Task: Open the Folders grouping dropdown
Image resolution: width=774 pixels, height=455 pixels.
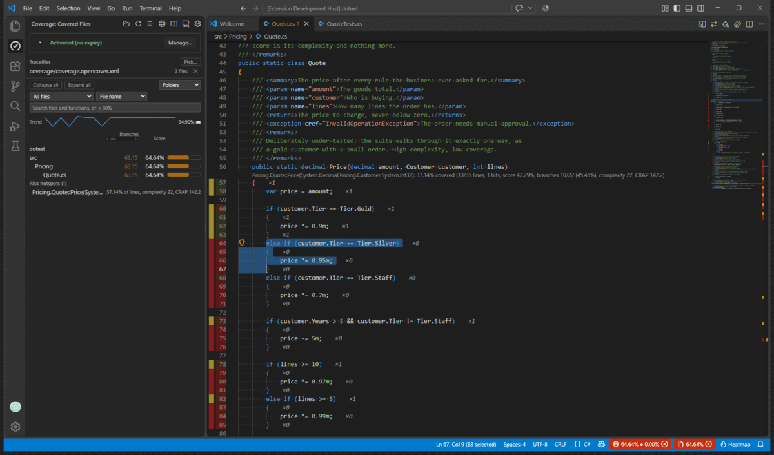Action: (x=179, y=85)
